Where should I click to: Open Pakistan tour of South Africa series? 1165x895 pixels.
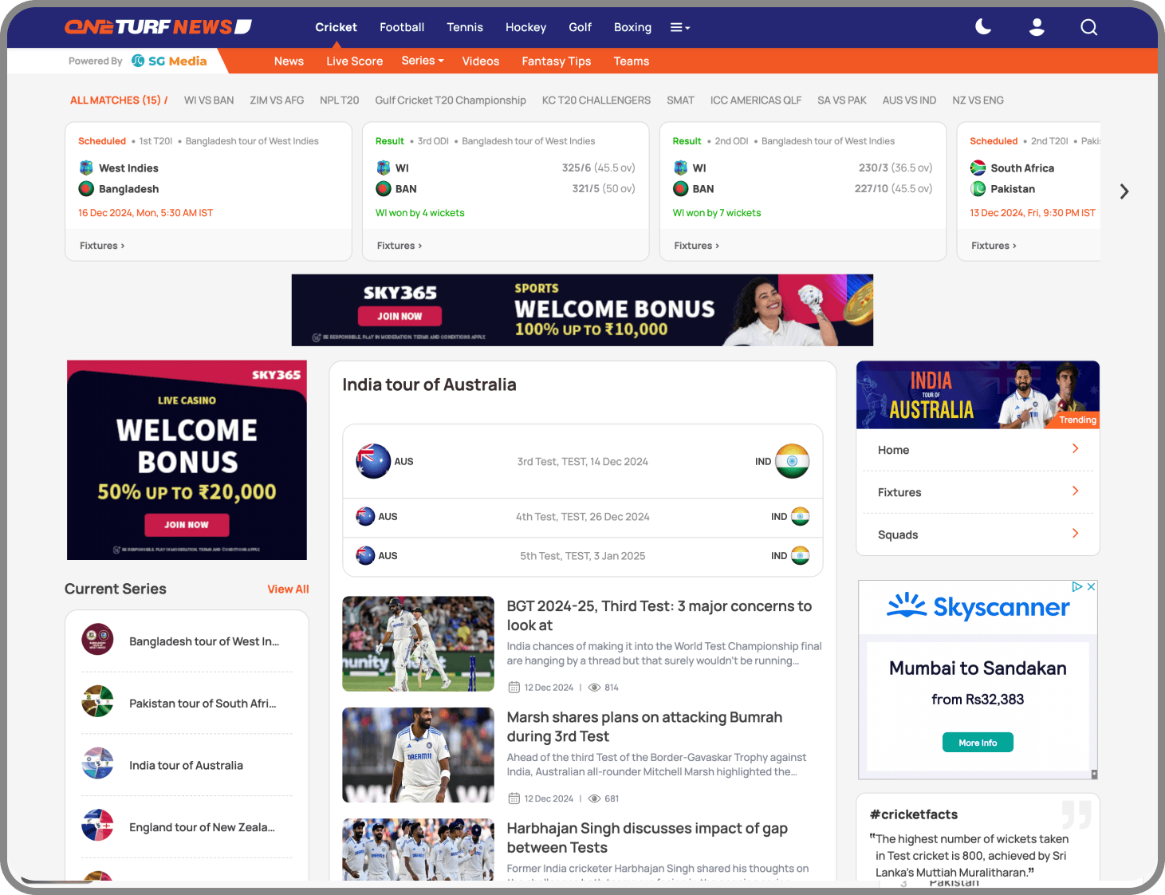point(187,703)
